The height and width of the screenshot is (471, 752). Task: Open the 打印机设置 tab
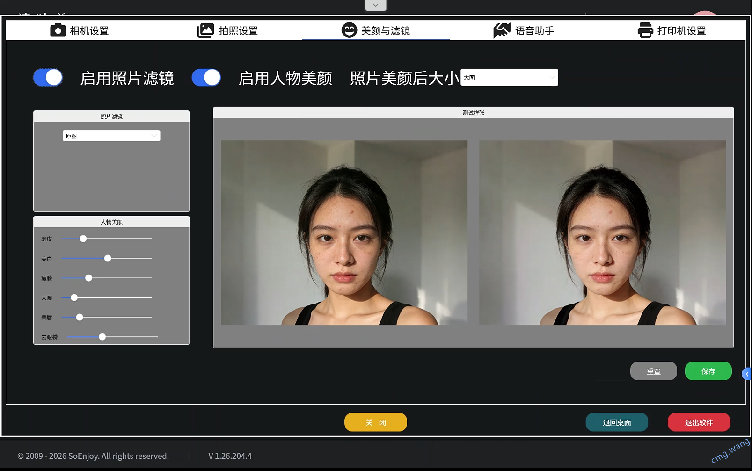(681, 31)
